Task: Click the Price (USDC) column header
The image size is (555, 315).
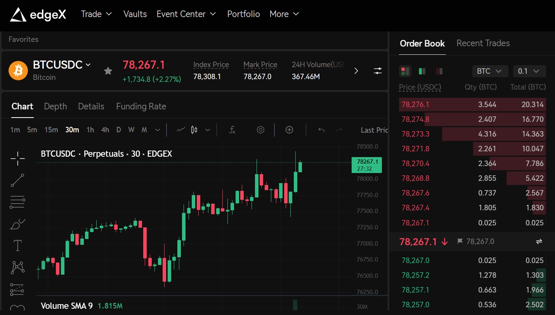Action: pos(420,87)
